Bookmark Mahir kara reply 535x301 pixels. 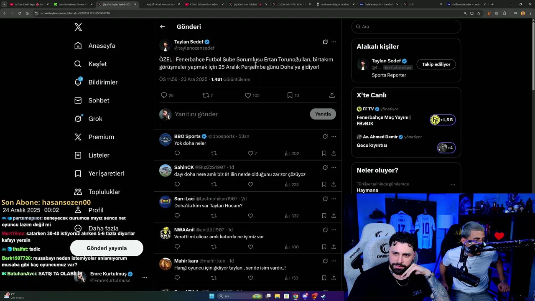tap(324, 278)
